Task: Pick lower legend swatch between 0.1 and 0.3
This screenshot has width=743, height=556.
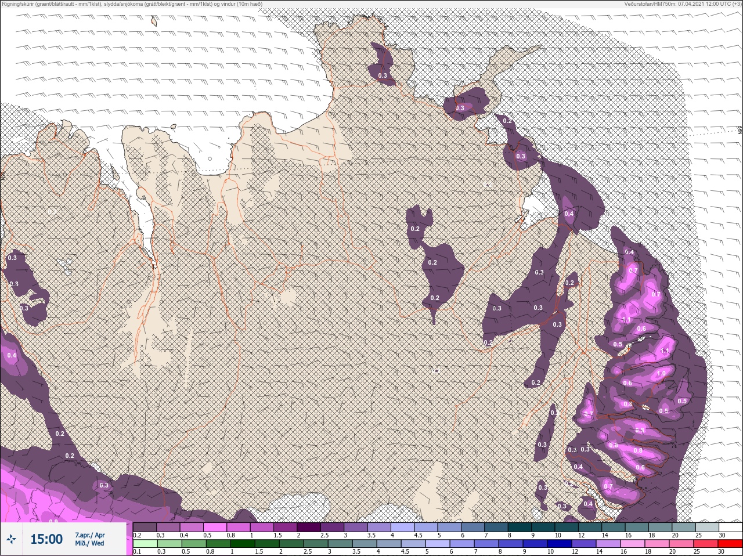Action: (145, 544)
